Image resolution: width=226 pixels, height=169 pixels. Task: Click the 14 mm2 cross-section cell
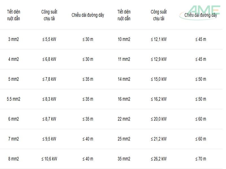click(124, 79)
